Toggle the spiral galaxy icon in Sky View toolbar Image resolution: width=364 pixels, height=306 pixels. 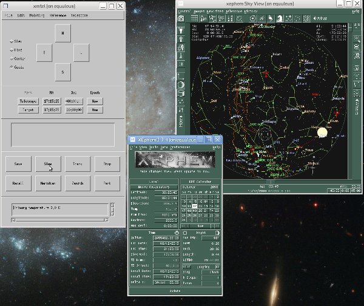271,18
